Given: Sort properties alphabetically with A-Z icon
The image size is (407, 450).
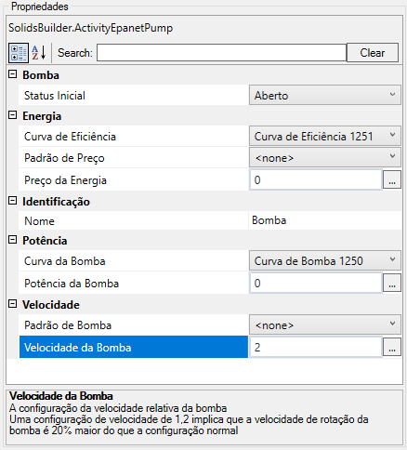Looking at the screenshot, I should pos(39,53).
